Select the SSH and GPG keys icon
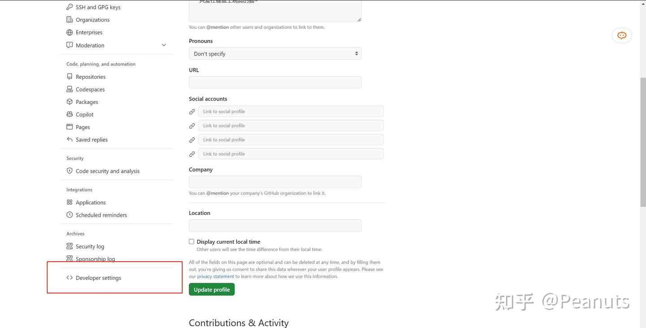The width and height of the screenshot is (646, 328). tap(69, 7)
